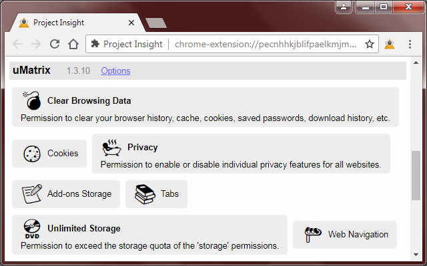
Task: Click the stacked books Tabs icon
Action: pos(145,194)
